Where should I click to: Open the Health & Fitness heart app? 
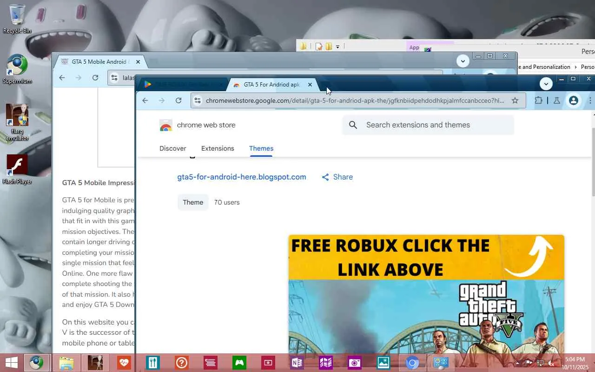124,363
